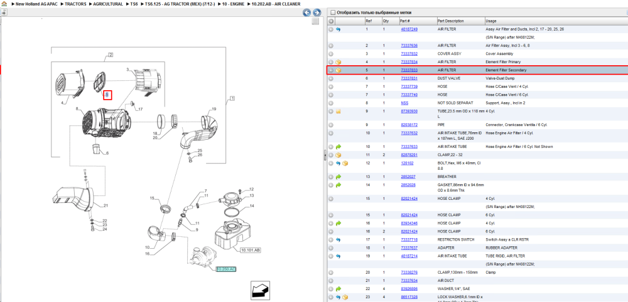
Task: Click box icon on CLAMP,22 - 32 row
Action: tap(338, 155)
